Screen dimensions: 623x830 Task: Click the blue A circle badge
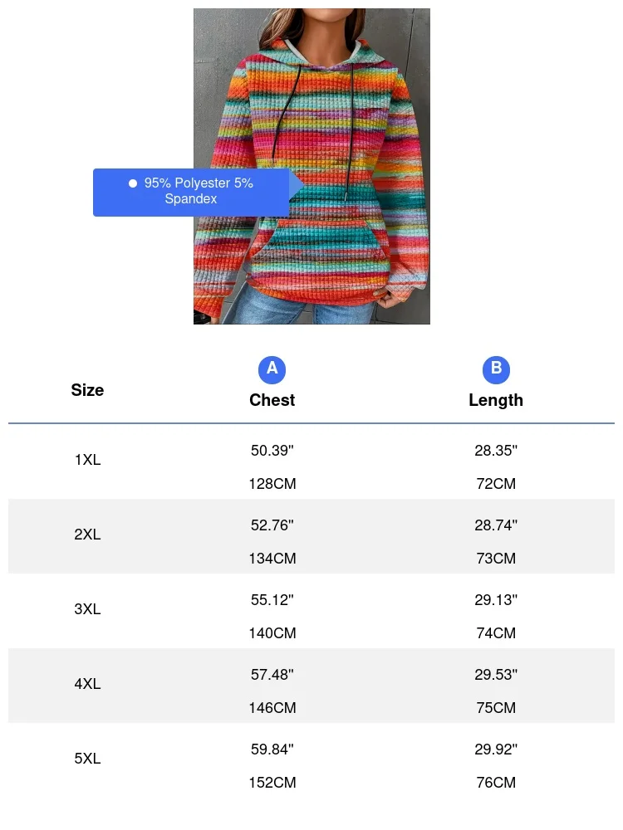tap(272, 369)
